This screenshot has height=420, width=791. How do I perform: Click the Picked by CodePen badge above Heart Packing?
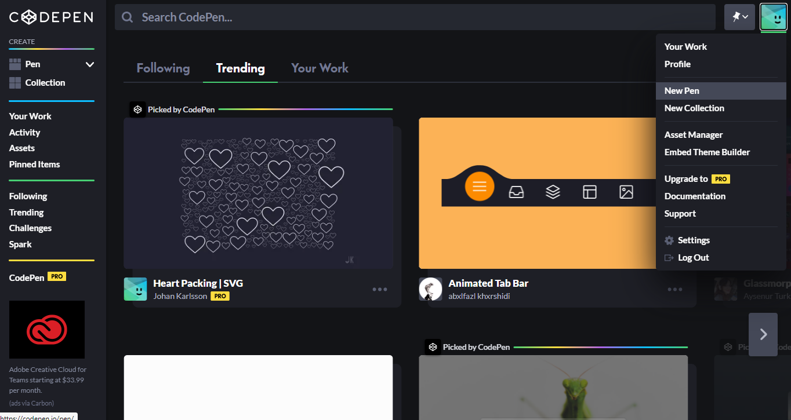[x=172, y=109]
